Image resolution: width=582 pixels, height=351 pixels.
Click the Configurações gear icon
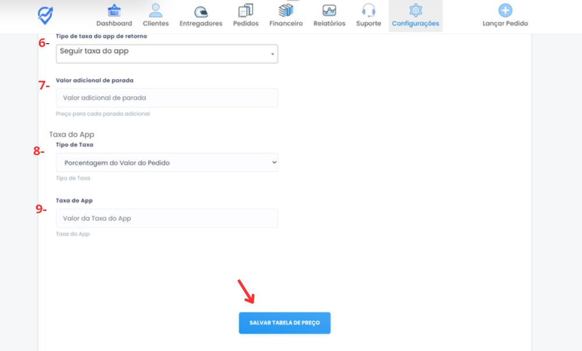(x=415, y=10)
